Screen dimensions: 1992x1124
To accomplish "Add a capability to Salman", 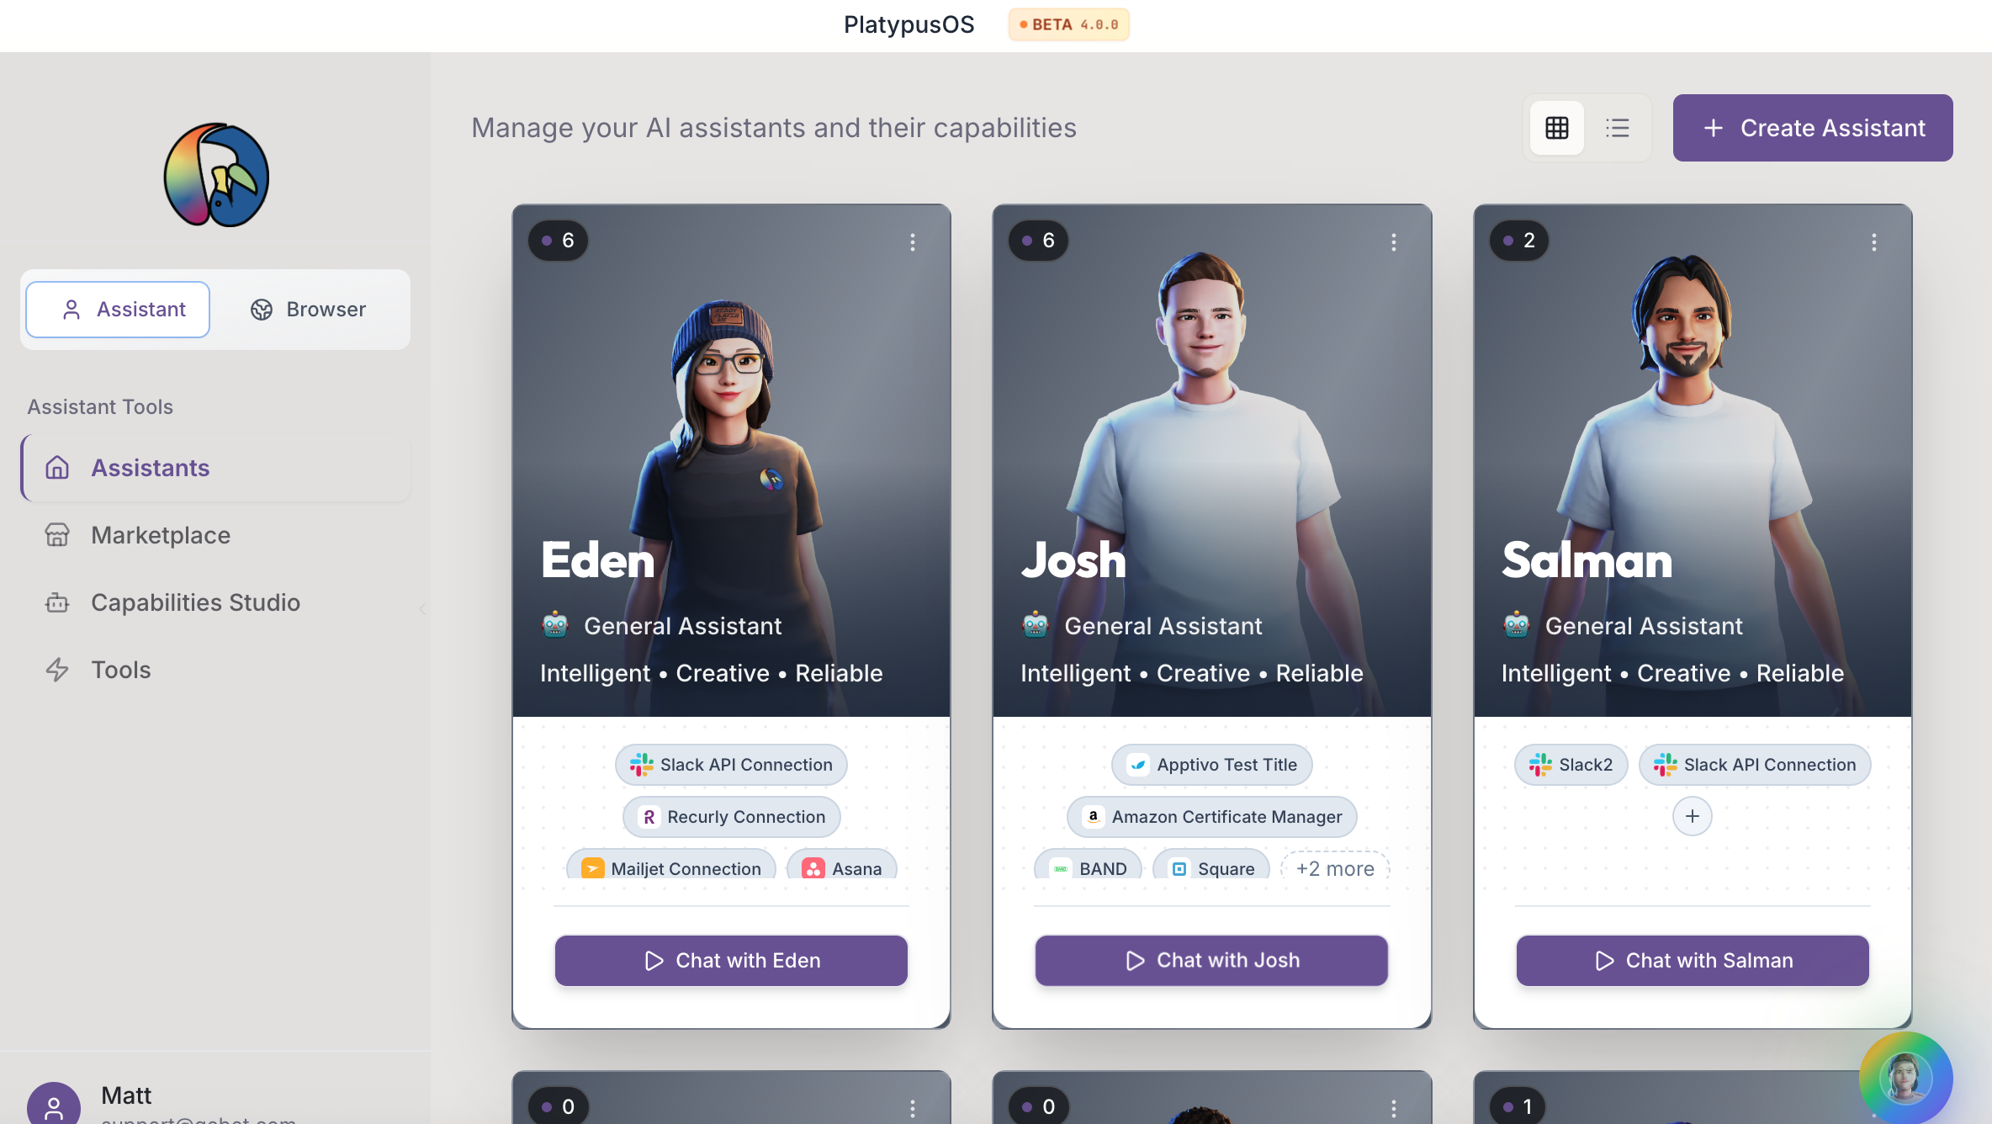I will (x=1692, y=816).
